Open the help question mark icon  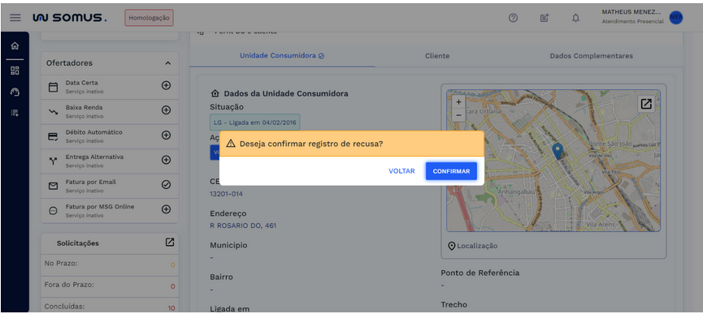(514, 18)
